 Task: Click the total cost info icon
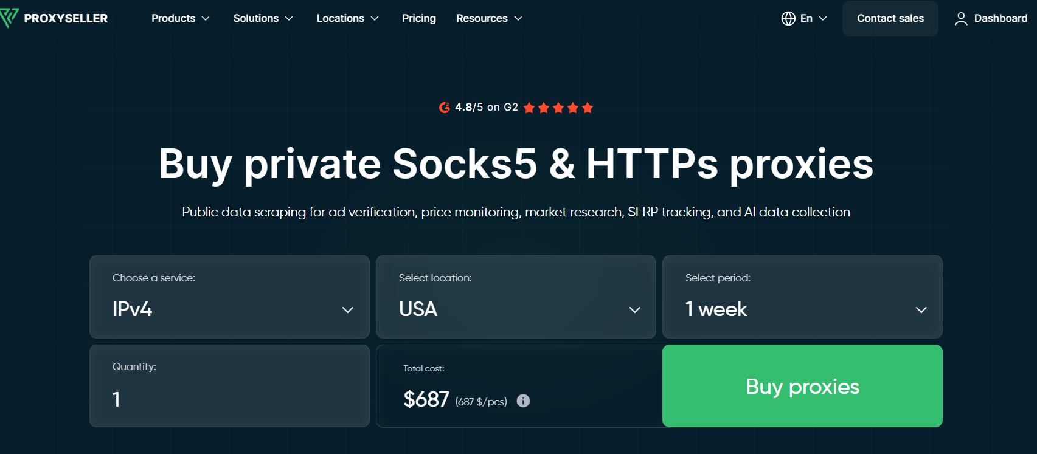[523, 401]
